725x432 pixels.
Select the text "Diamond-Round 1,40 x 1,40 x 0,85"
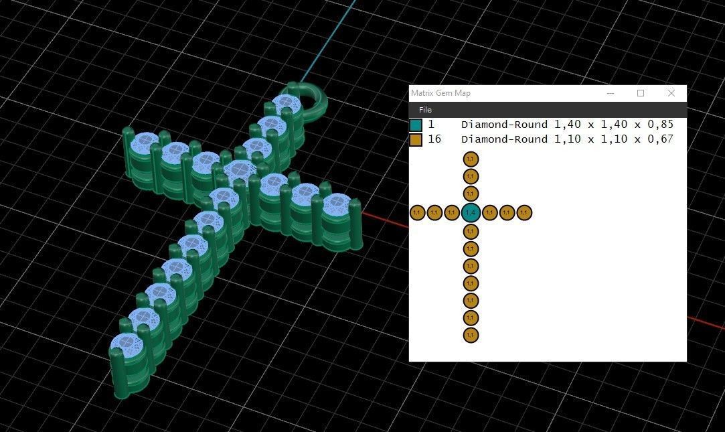(x=567, y=125)
